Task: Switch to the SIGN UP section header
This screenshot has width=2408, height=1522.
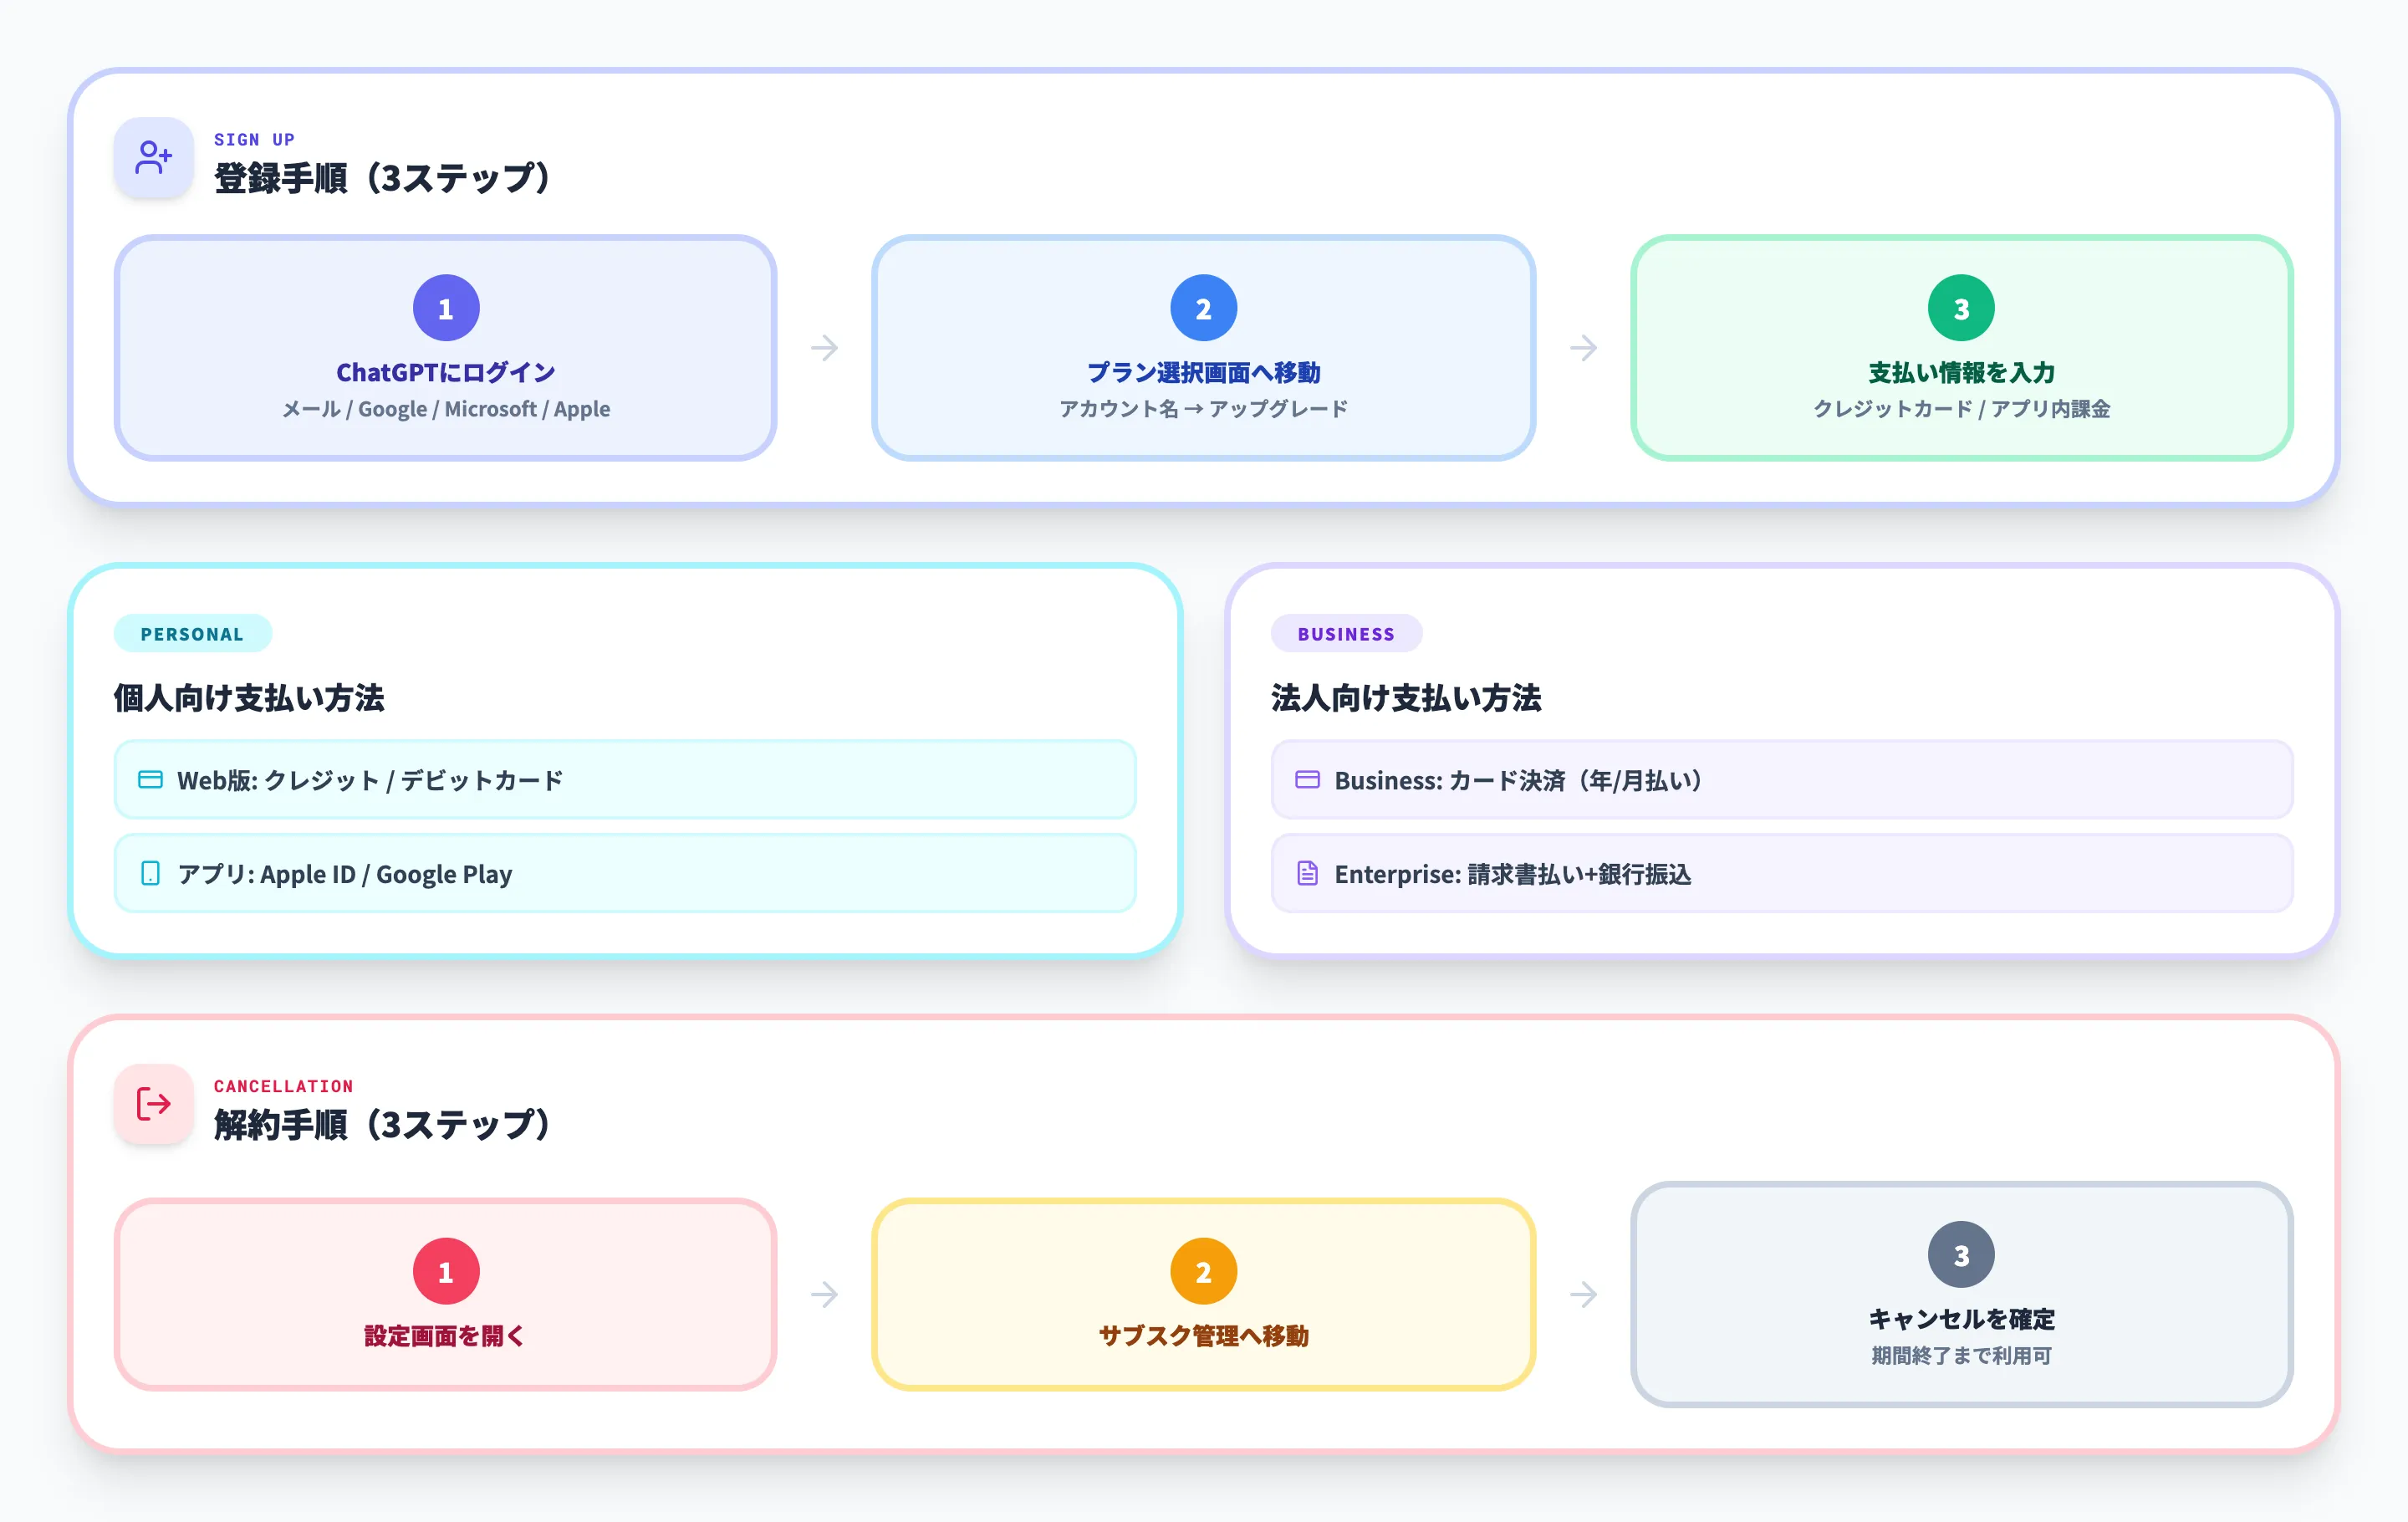Action: coord(254,139)
